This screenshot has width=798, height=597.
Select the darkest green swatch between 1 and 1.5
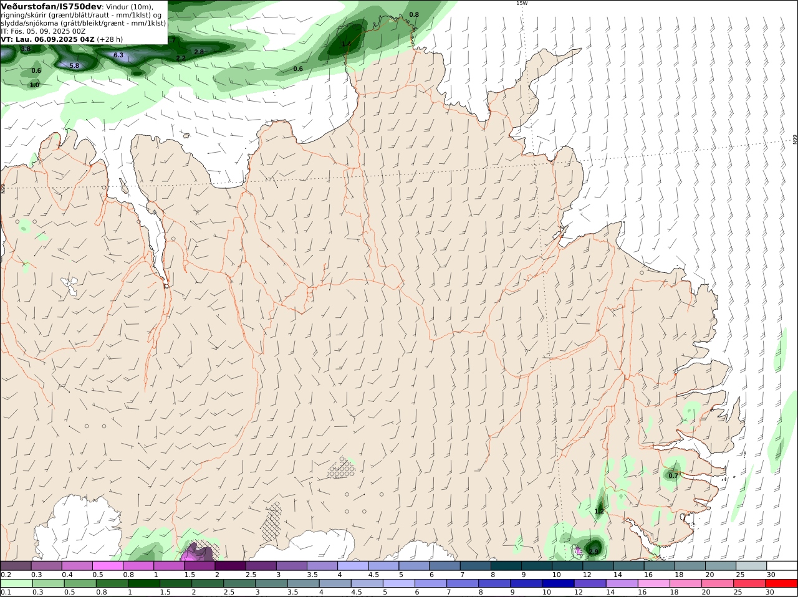click(x=143, y=583)
